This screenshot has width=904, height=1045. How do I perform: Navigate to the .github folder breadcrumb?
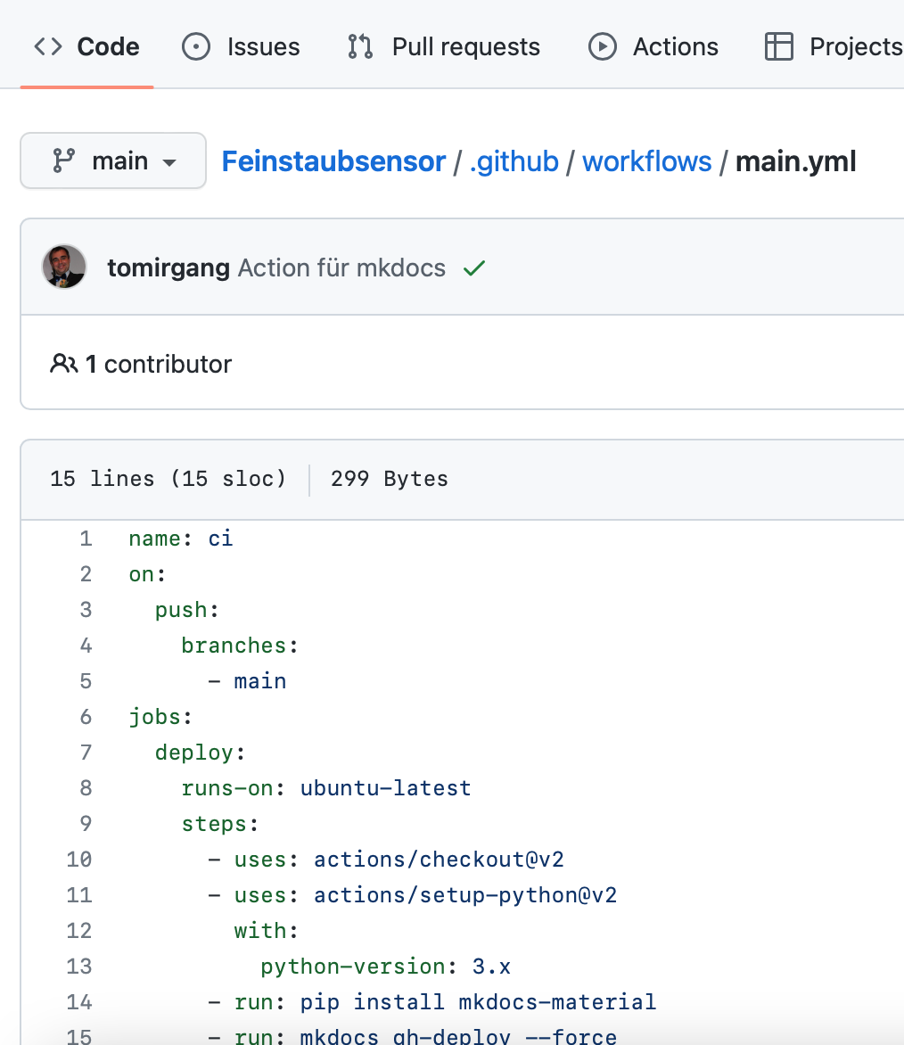click(x=514, y=161)
